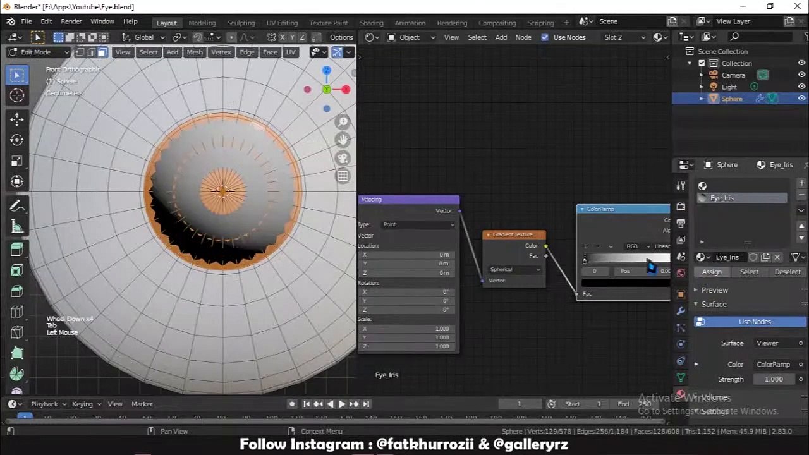Select the Select Box tool
Screen dimensions: 809x455
17,75
